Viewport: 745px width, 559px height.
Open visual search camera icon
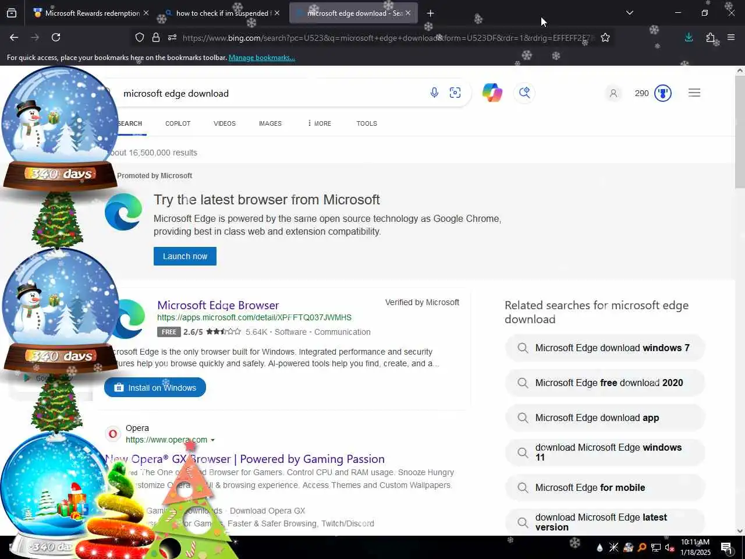click(x=455, y=93)
